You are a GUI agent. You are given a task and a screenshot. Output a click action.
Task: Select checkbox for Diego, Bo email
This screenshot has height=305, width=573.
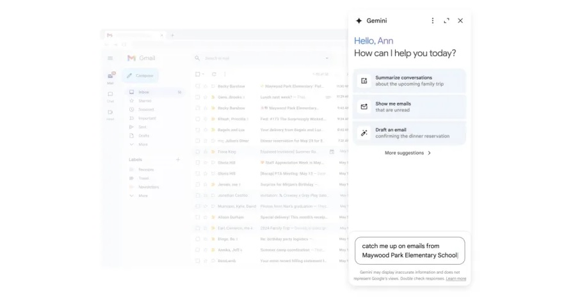click(x=198, y=239)
